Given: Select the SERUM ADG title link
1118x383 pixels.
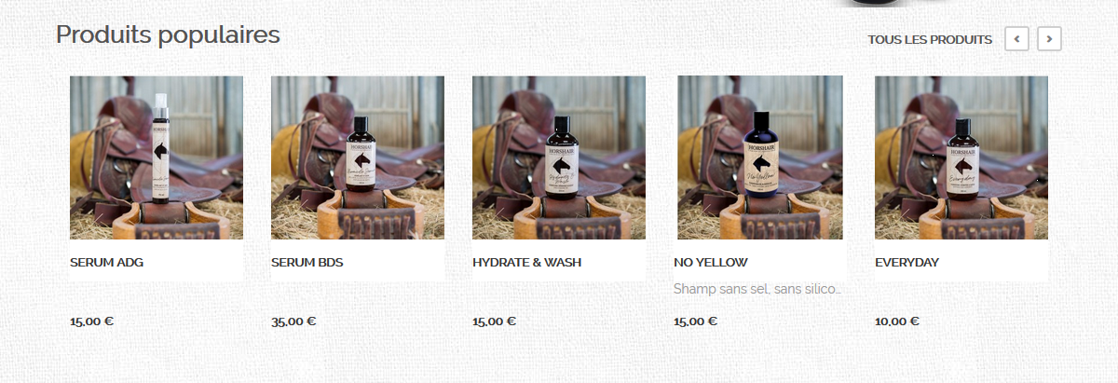Looking at the screenshot, I should [x=106, y=263].
